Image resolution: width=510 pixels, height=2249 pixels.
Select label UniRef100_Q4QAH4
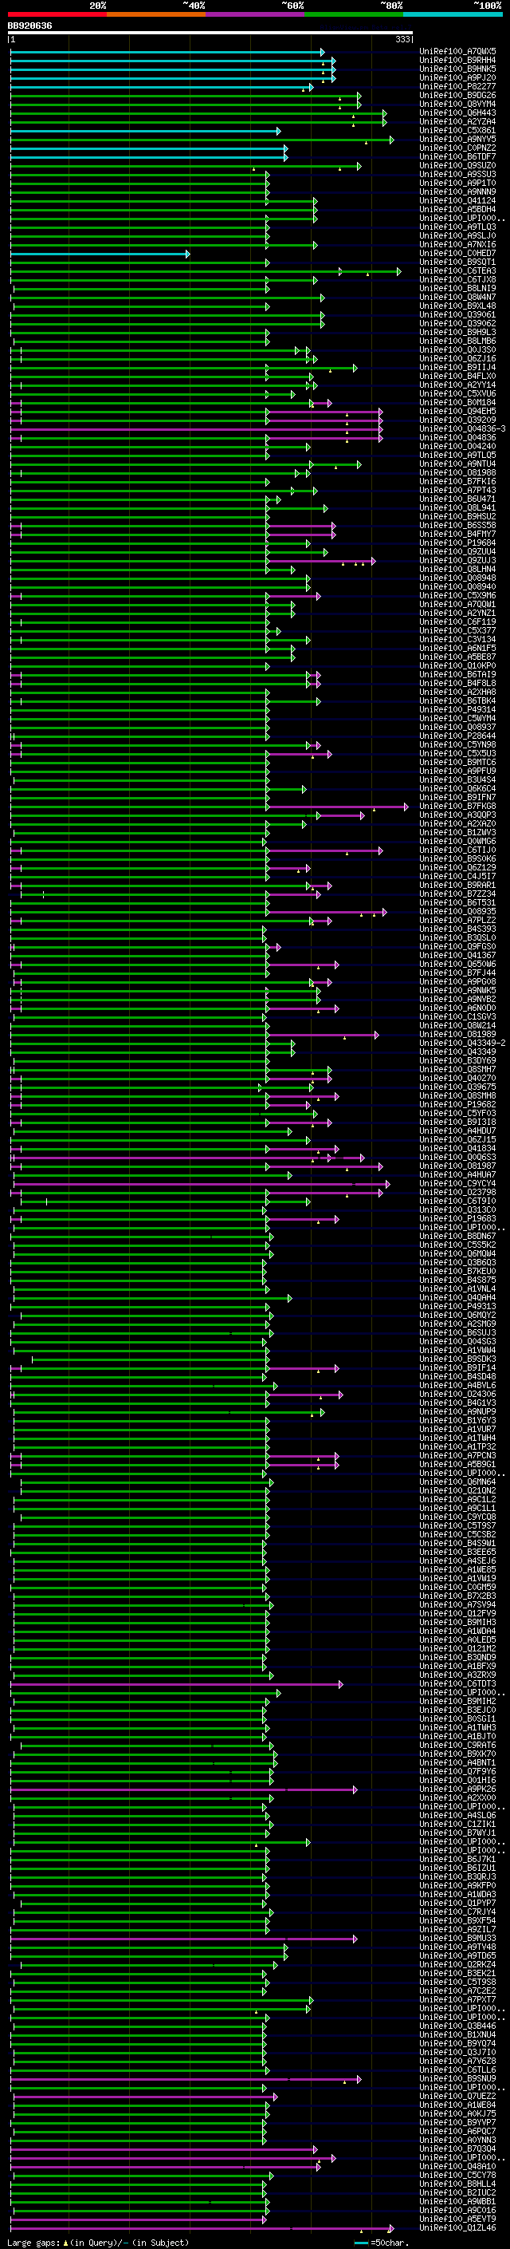[x=457, y=1298]
